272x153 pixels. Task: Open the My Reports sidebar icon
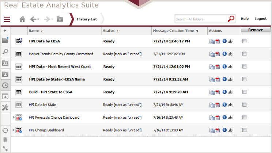coord(5,74)
